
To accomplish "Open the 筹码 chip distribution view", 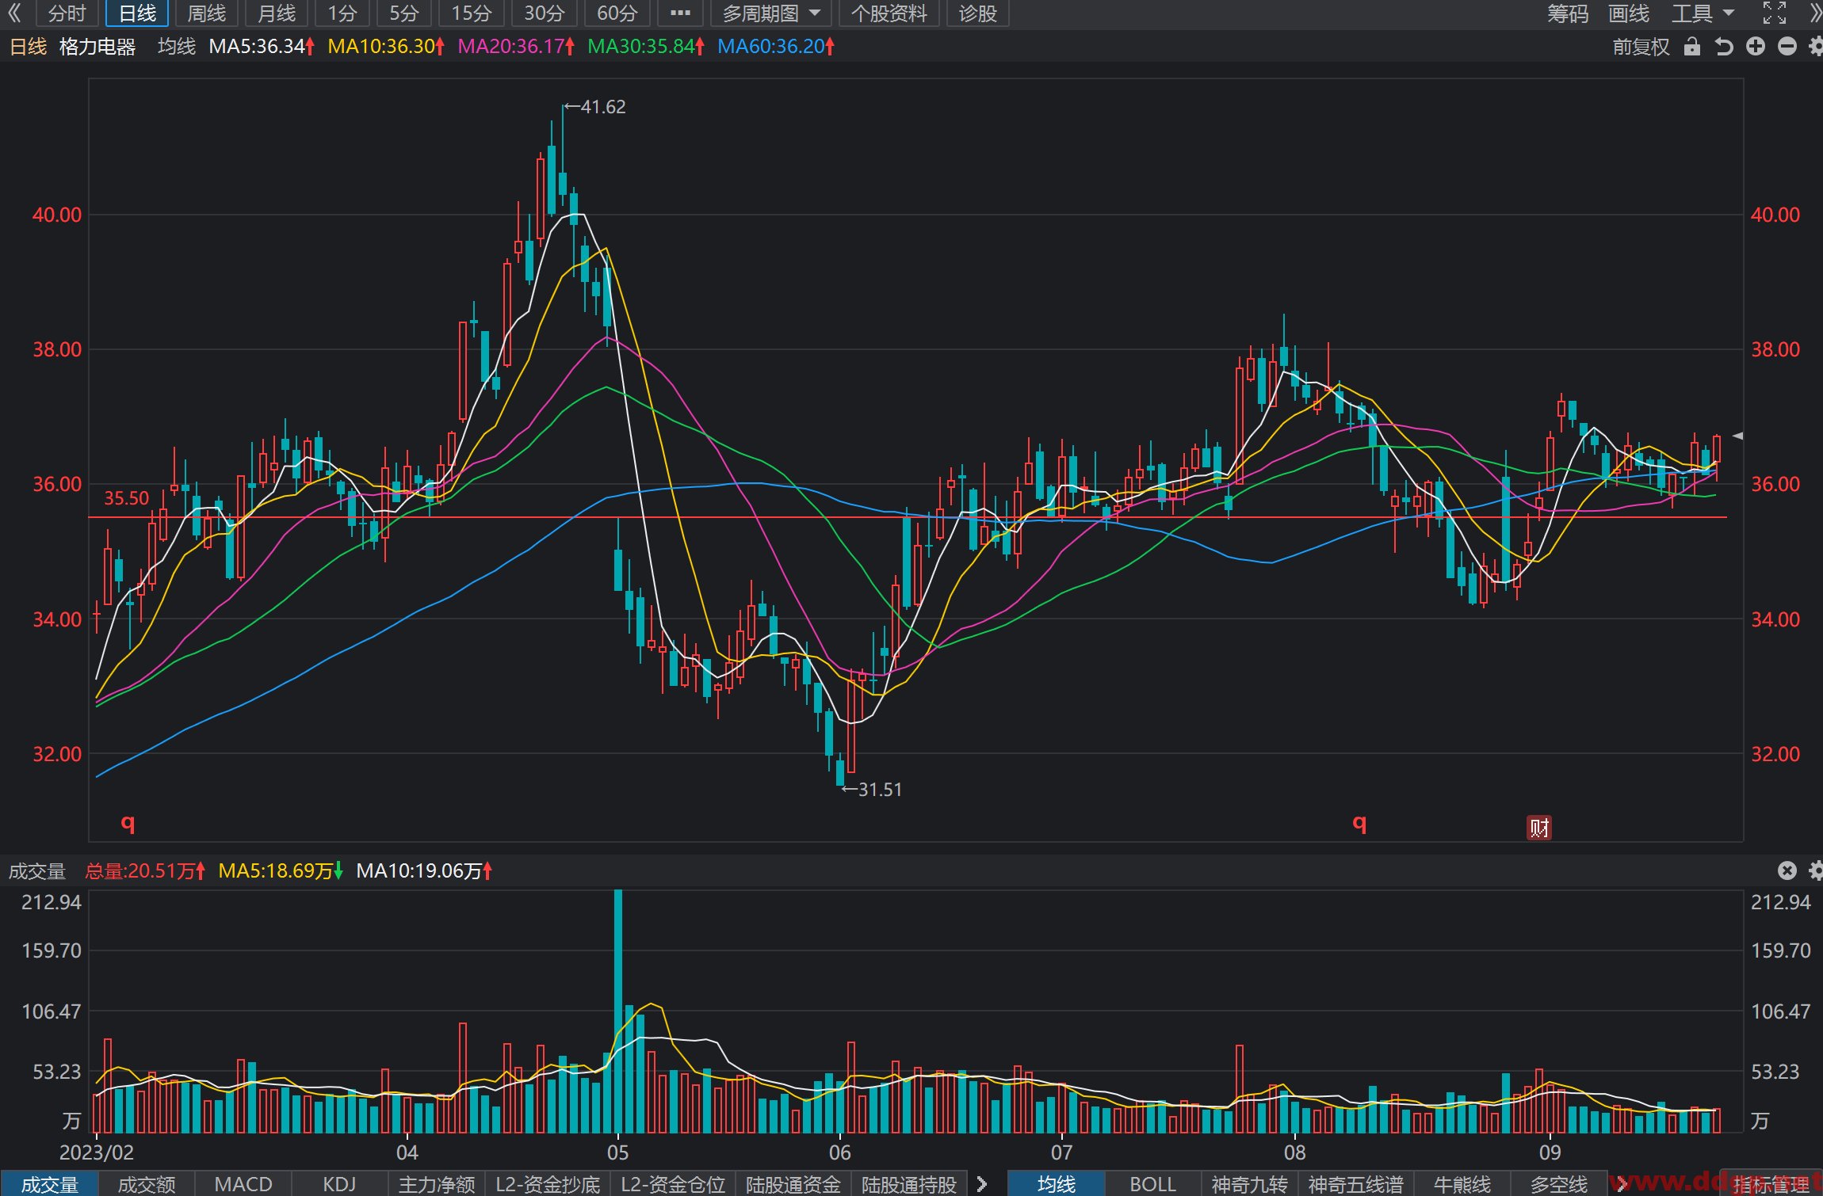I will pos(1568,13).
